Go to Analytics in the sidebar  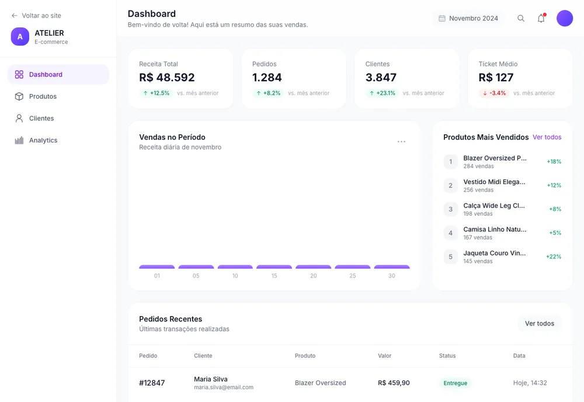pos(58,140)
